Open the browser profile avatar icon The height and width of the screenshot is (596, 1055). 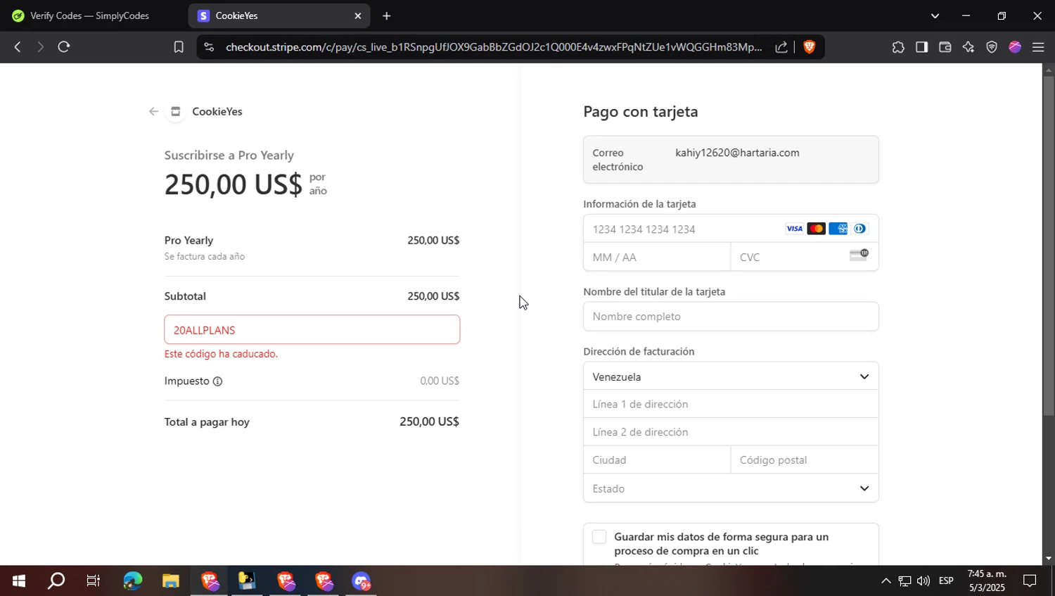(x=1015, y=47)
